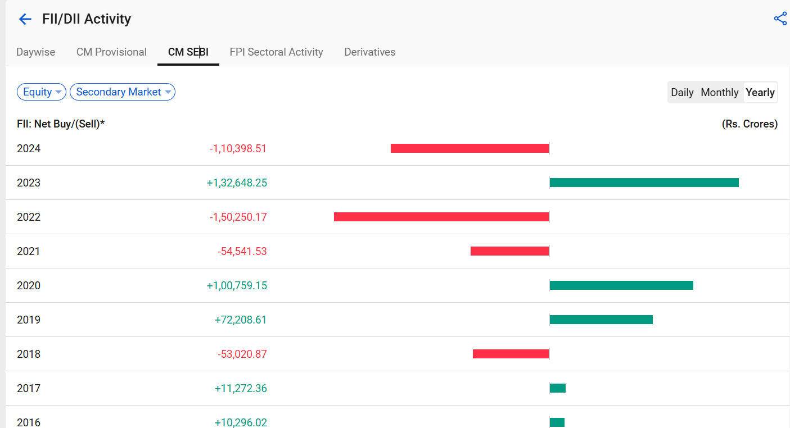Click the value -1,10,398.51
The height and width of the screenshot is (428, 790).
(238, 149)
